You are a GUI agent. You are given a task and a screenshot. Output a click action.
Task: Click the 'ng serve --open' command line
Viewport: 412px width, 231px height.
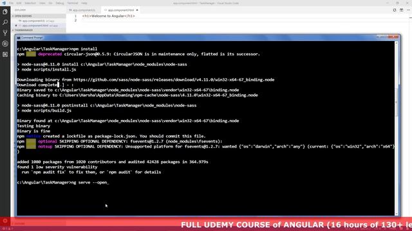[62, 182]
